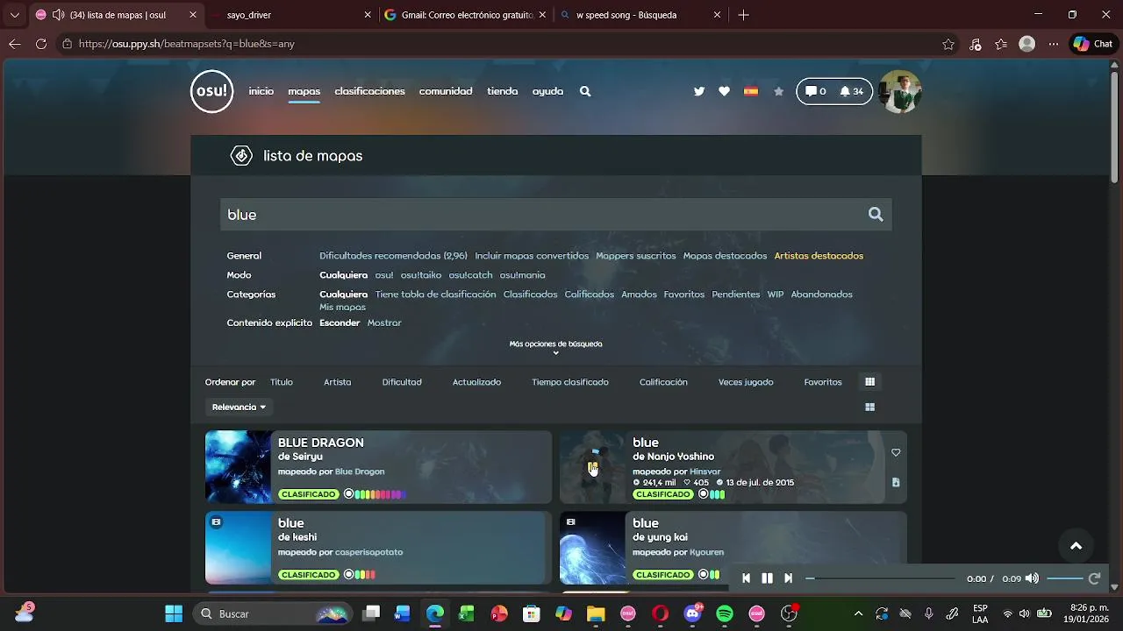The width and height of the screenshot is (1123, 631).
Task: Select Amados category filter
Action: (639, 294)
